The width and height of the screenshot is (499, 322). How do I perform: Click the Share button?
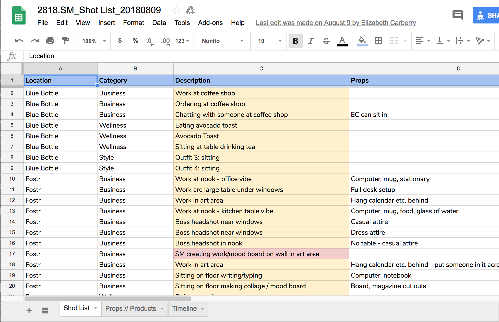486,15
